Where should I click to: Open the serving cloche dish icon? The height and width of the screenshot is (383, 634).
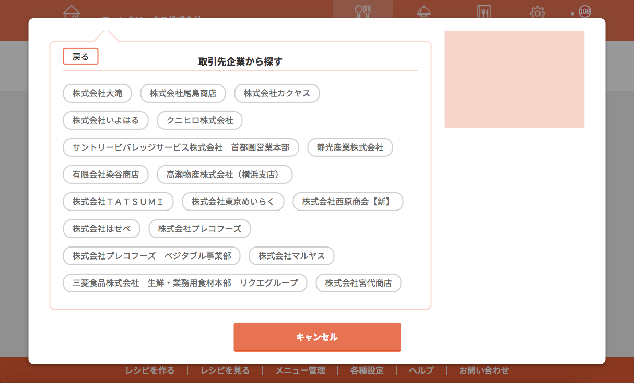[424, 11]
